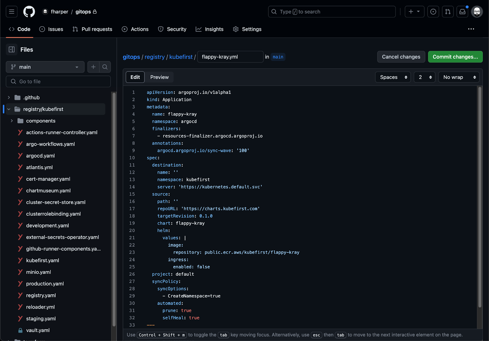Open cert-manager.yaml file
The width and height of the screenshot is (489, 341).
[x=48, y=179]
